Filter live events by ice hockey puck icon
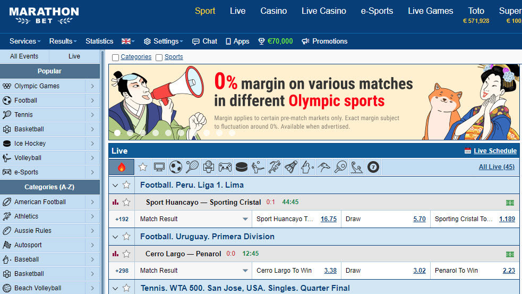Screen dimensions: 522x294 (x=242, y=167)
